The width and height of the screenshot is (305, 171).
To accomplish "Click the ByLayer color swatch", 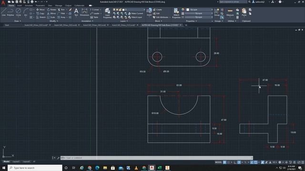I will (x=188, y=9).
